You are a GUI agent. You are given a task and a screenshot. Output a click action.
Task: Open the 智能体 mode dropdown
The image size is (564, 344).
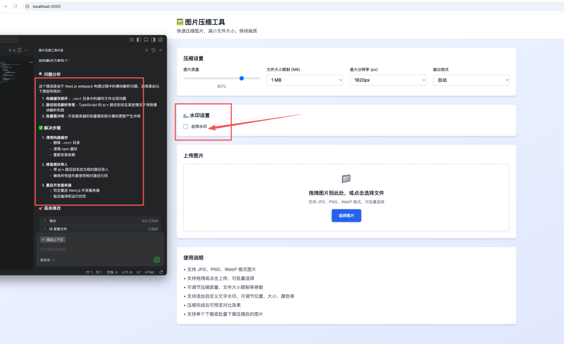tap(48, 260)
